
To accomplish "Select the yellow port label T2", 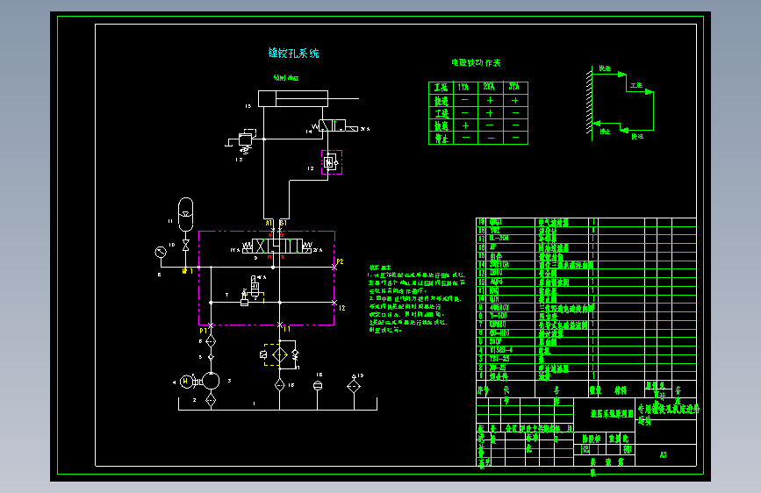I will tap(341, 308).
